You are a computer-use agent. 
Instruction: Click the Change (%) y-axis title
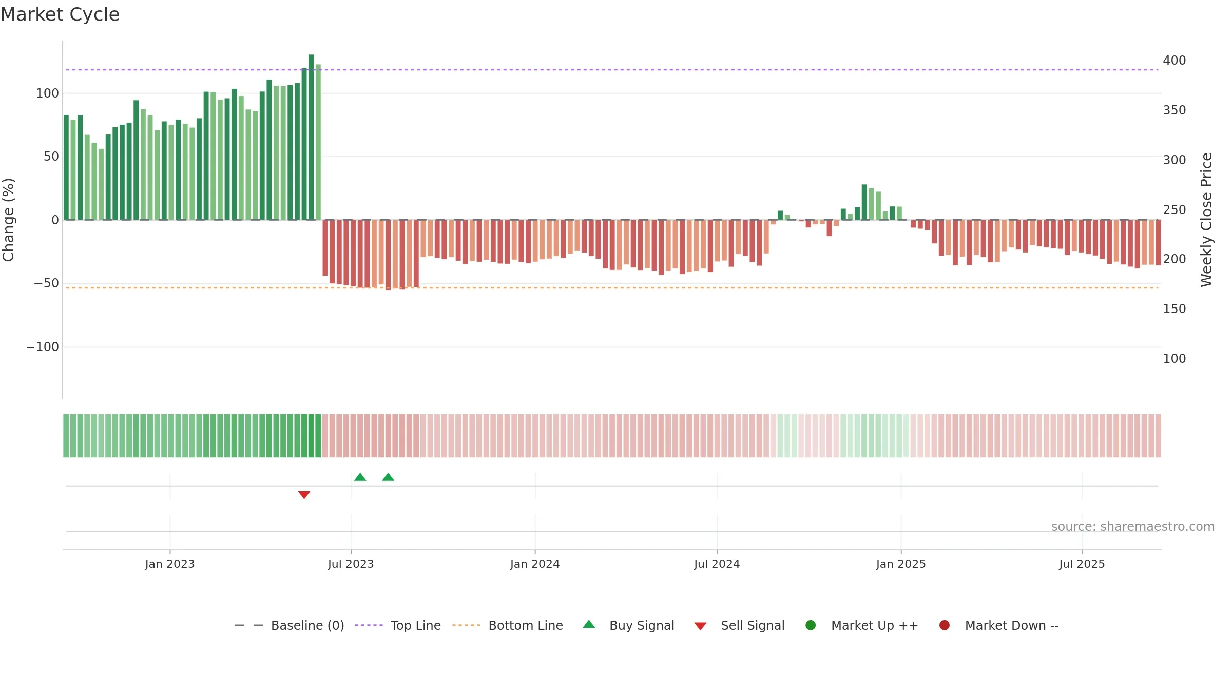[x=9, y=220]
